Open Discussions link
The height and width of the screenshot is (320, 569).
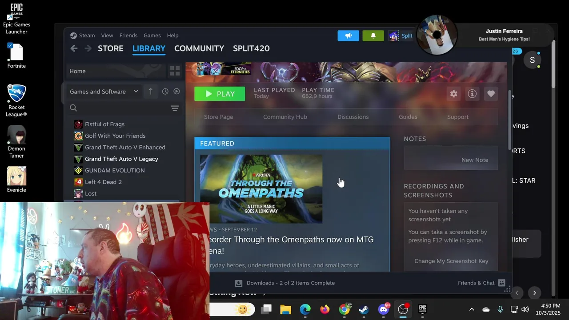353,117
